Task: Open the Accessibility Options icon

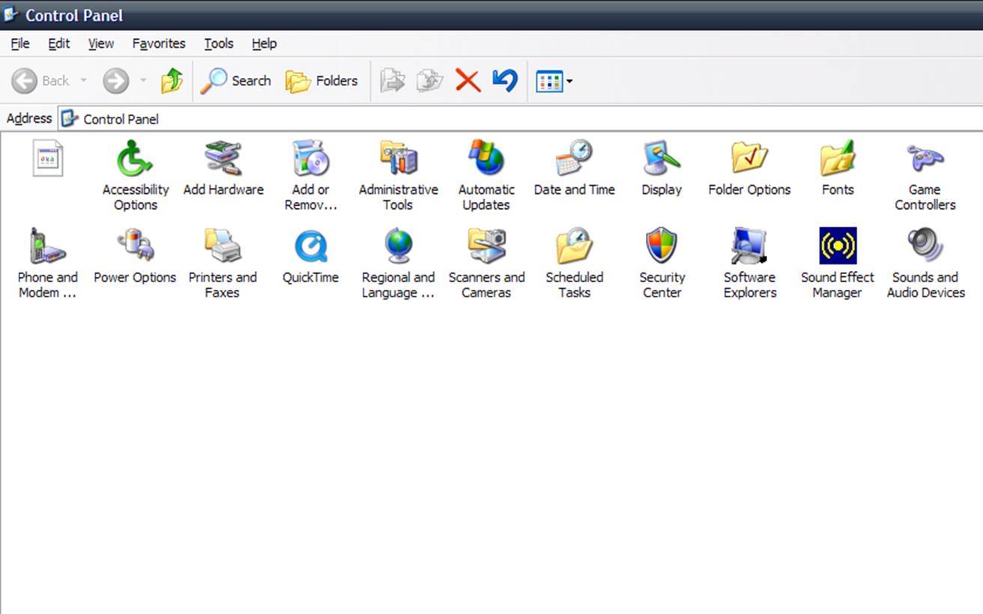Action: click(x=135, y=159)
